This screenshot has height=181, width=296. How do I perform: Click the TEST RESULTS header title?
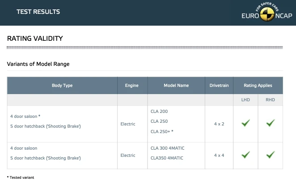(38, 12)
